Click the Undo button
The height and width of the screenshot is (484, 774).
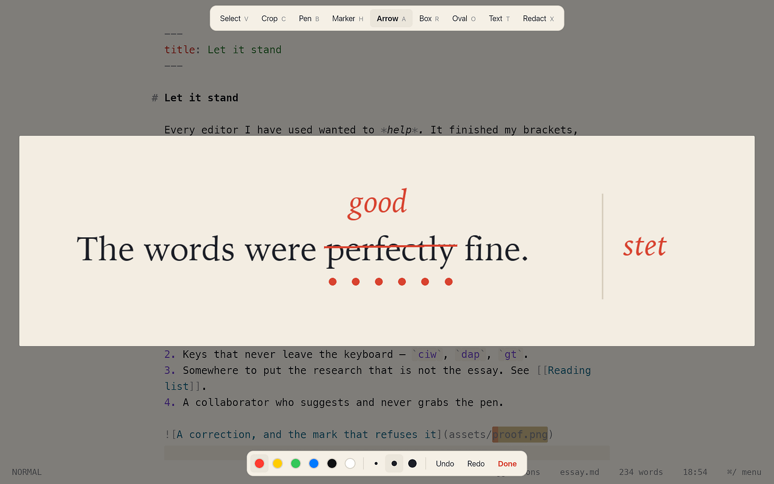tap(445, 464)
